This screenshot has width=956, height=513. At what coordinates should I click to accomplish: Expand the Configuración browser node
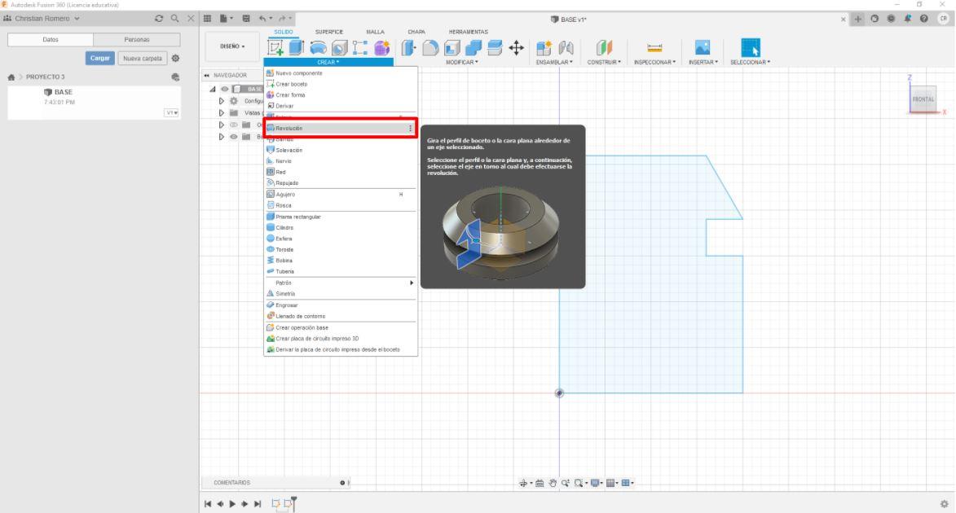point(222,101)
